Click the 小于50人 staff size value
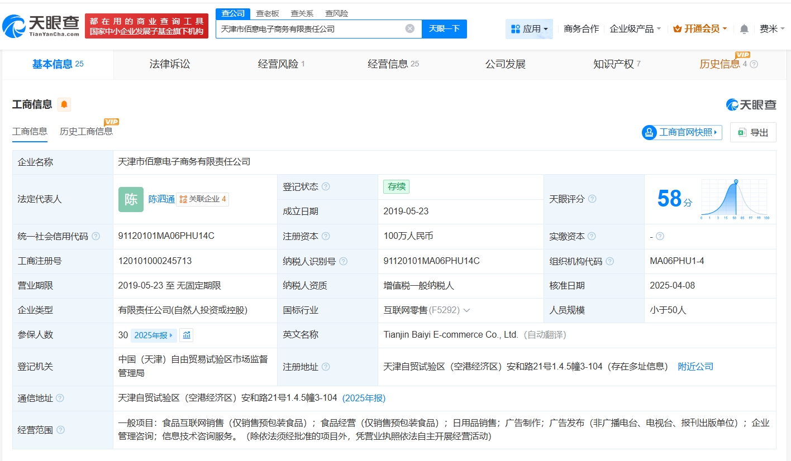This screenshot has height=461, width=791. coord(668,310)
